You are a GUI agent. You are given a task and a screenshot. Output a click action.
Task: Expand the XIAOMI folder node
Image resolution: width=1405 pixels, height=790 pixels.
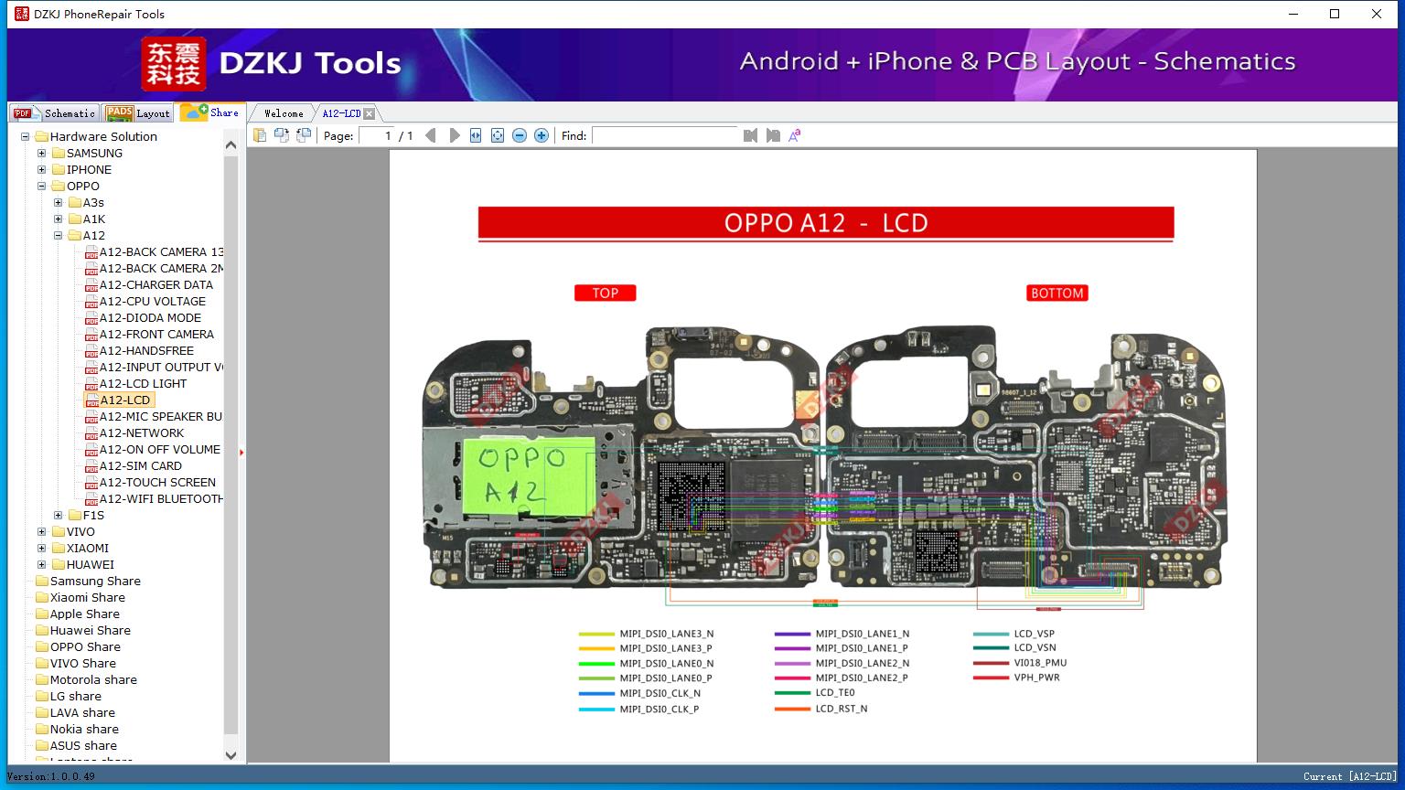42,549
